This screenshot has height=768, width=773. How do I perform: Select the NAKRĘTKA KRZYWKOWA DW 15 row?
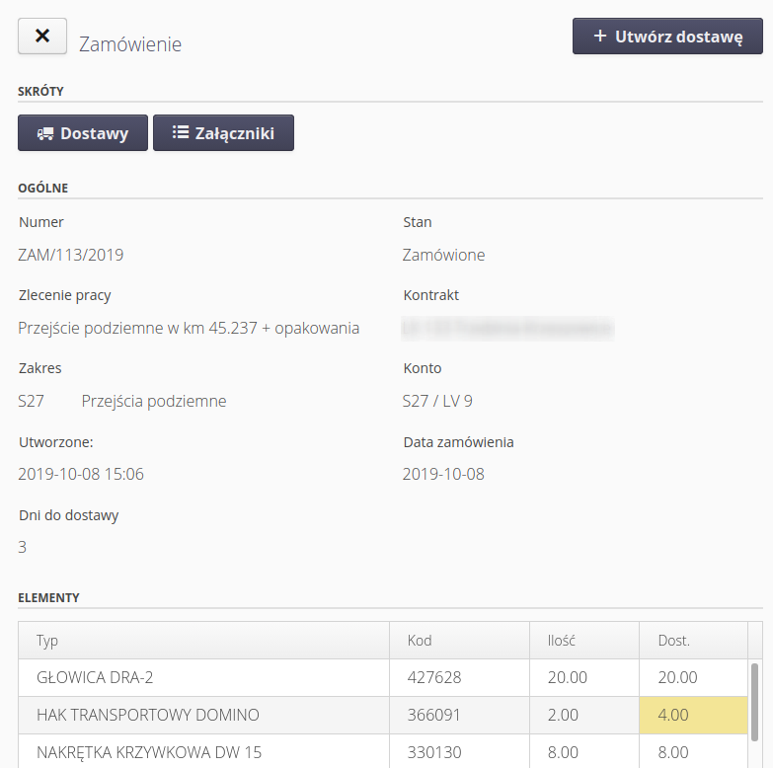149,752
